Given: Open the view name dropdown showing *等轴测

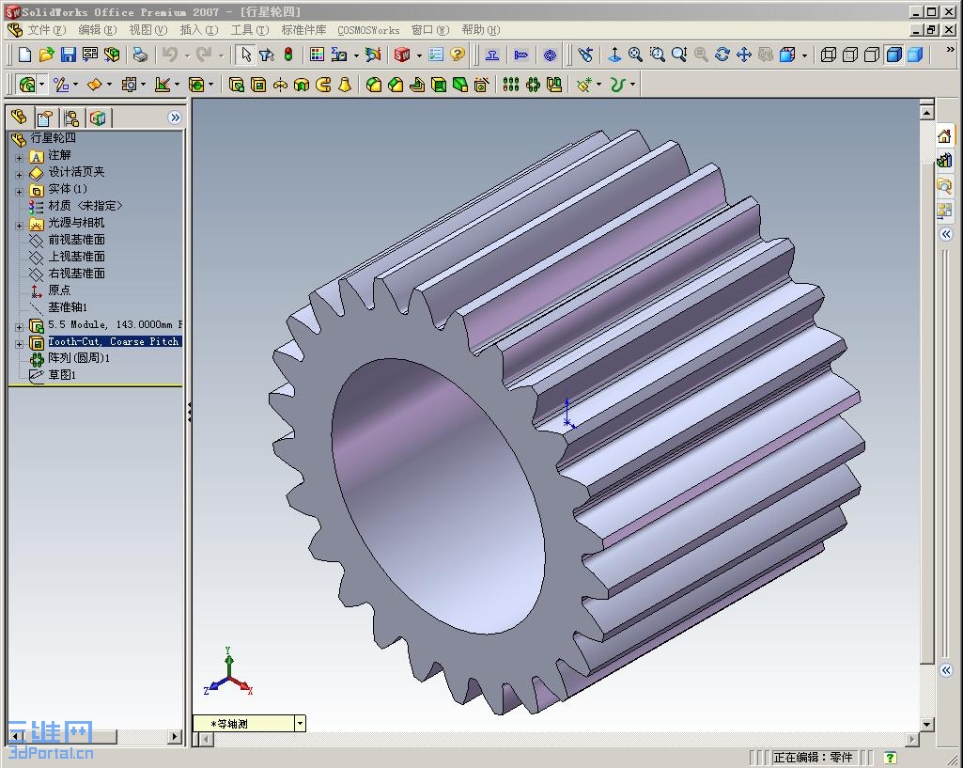Looking at the screenshot, I should click(300, 724).
